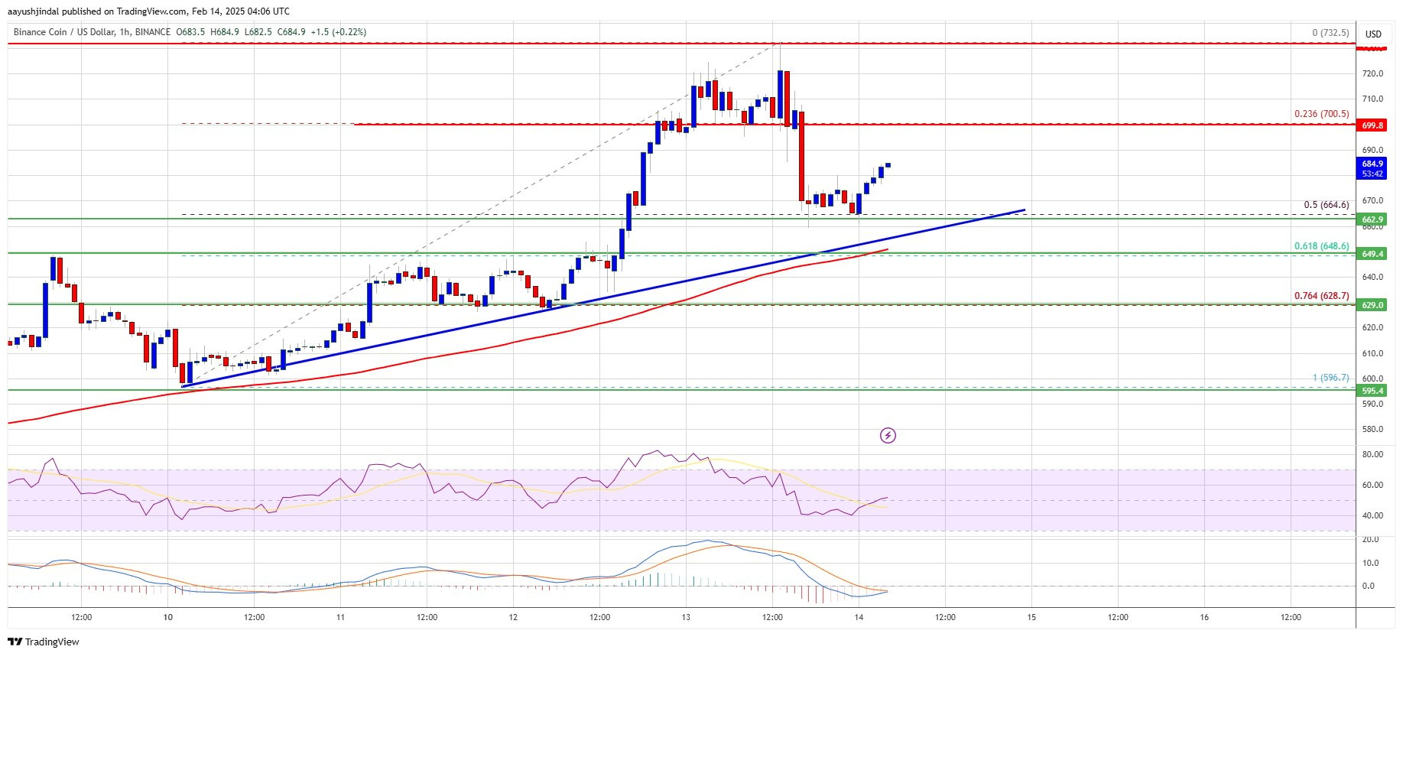Click the date label 13 on time axis
Viewport: 1403px width, 783px height.
pos(686,617)
